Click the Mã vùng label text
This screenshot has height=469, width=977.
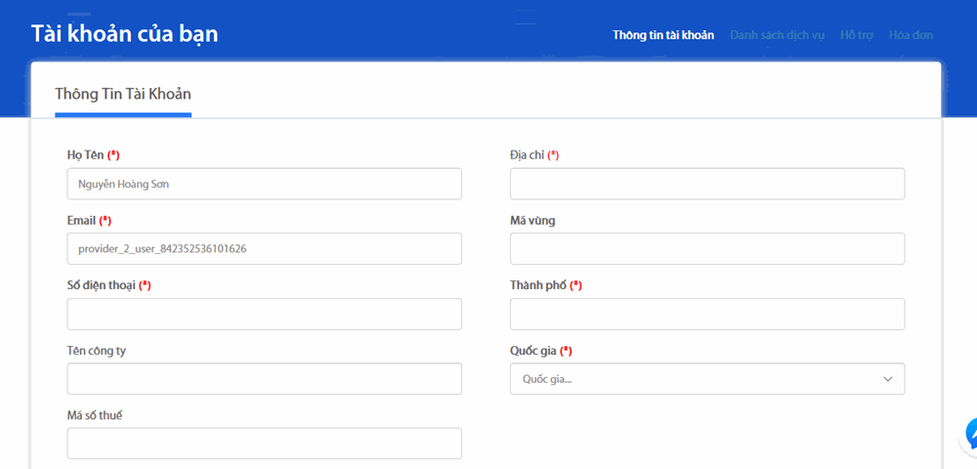[532, 220]
